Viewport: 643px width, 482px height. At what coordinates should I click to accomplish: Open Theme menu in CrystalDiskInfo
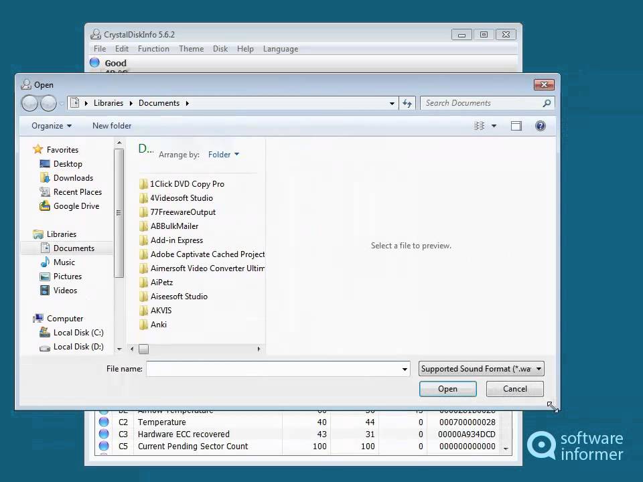coord(191,49)
